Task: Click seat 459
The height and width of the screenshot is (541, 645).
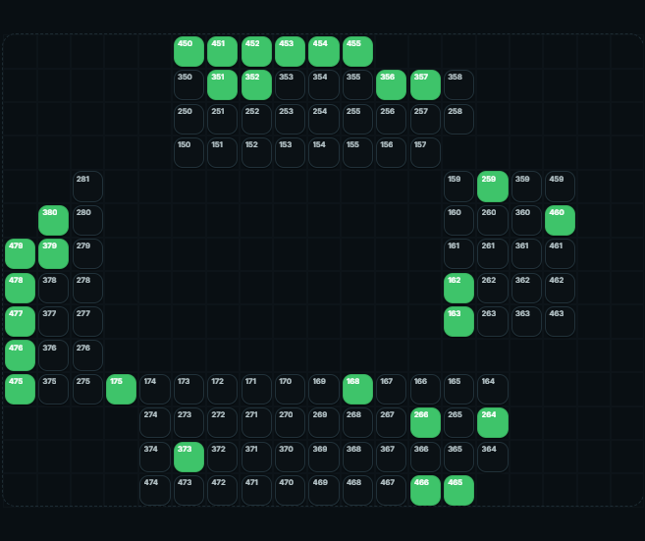Action: coord(560,187)
